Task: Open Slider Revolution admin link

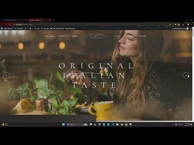Action: (x=70, y=28)
